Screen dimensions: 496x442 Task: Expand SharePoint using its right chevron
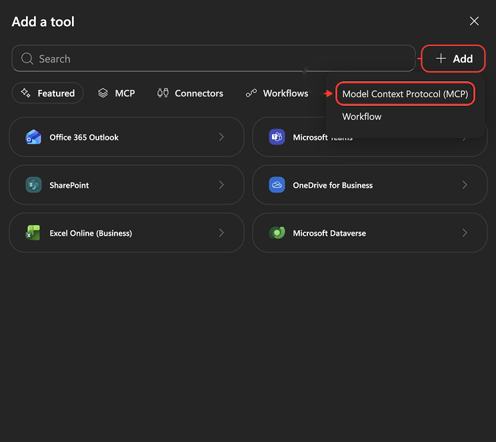pyautogui.click(x=221, y=185)
